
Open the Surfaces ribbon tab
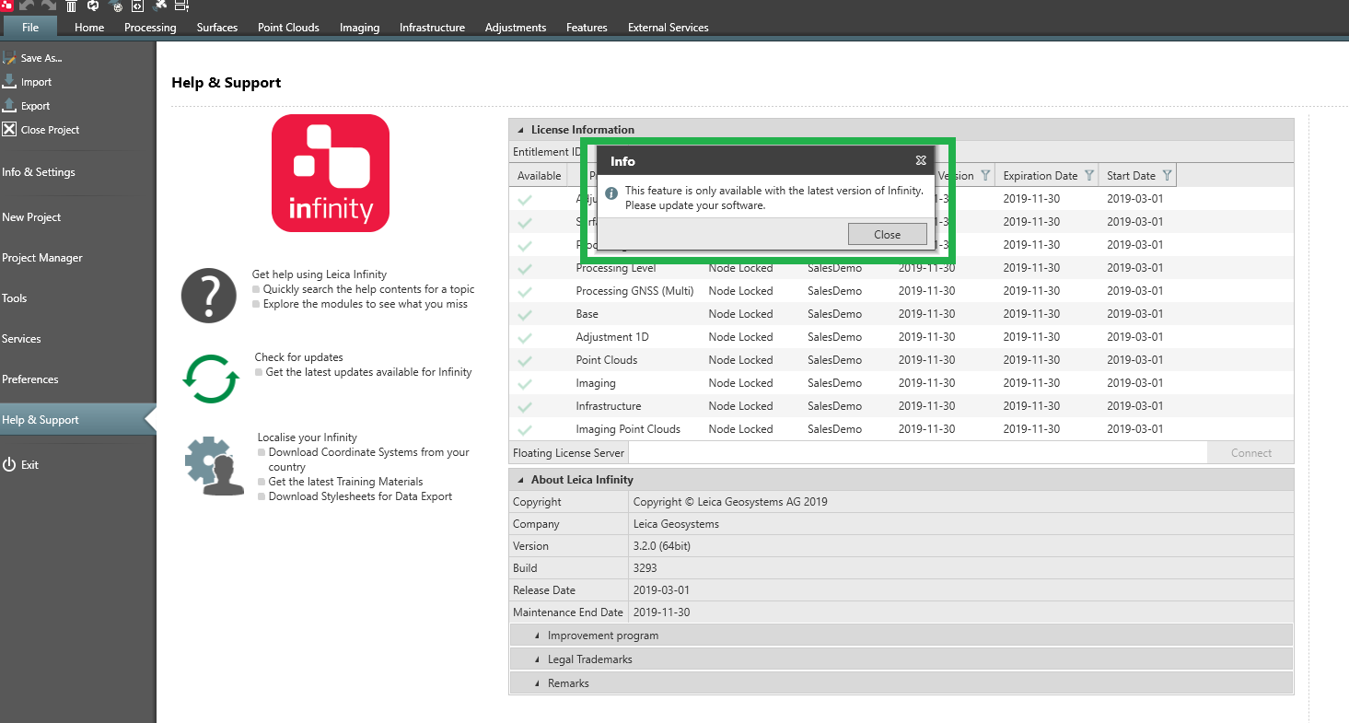coord(217,28)
